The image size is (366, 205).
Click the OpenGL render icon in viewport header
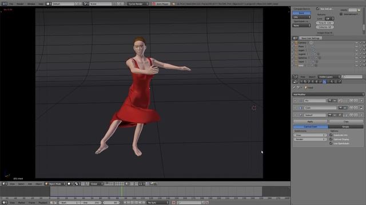[152, 184]
